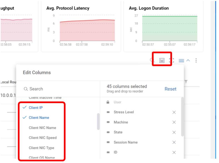Click the column filter funnel icon

coord(186,81)
